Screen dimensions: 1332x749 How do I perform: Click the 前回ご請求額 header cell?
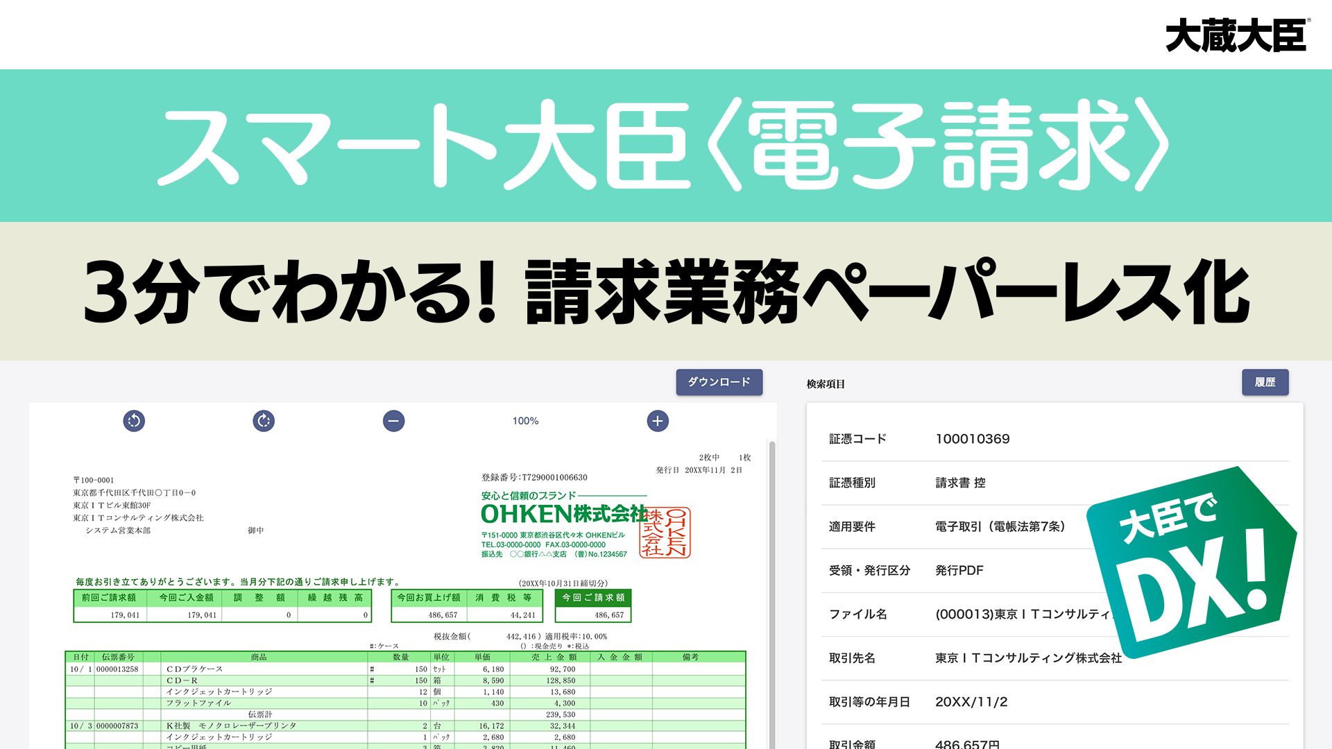pyautogui.click(x=109, y=598)
